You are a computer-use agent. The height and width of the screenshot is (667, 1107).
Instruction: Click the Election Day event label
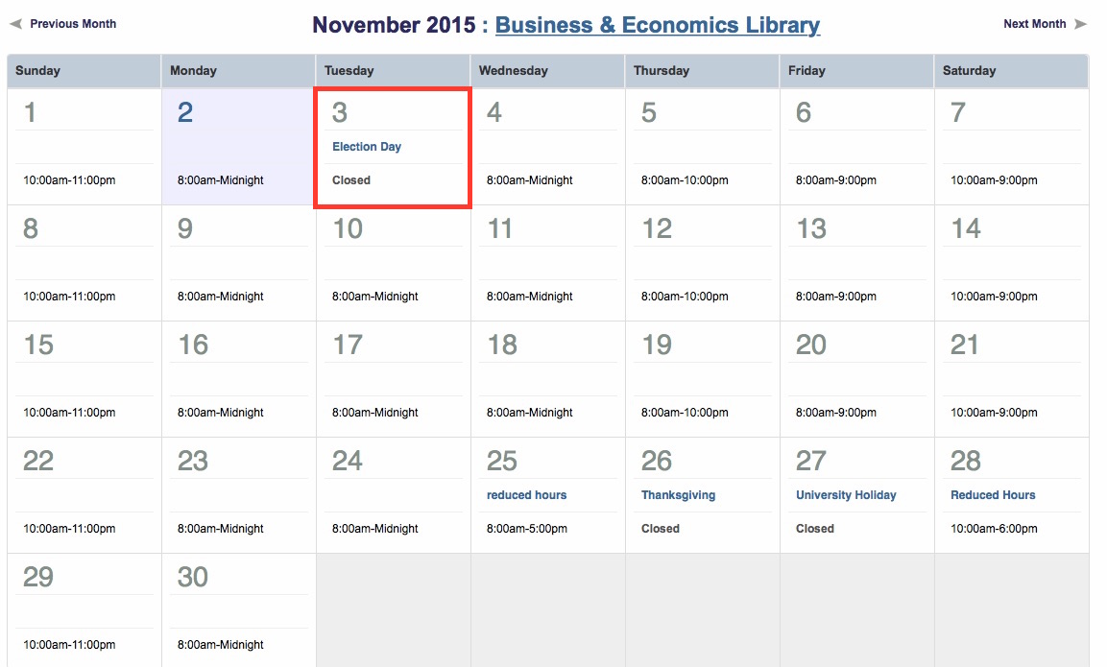(x=367, y=147)
